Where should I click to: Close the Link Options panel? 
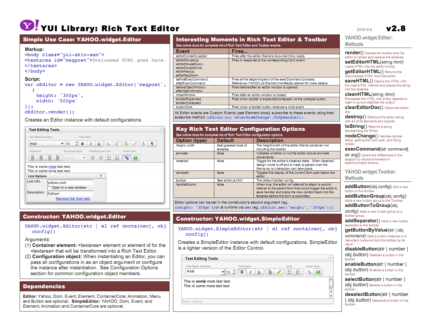[x=101, y=176]
